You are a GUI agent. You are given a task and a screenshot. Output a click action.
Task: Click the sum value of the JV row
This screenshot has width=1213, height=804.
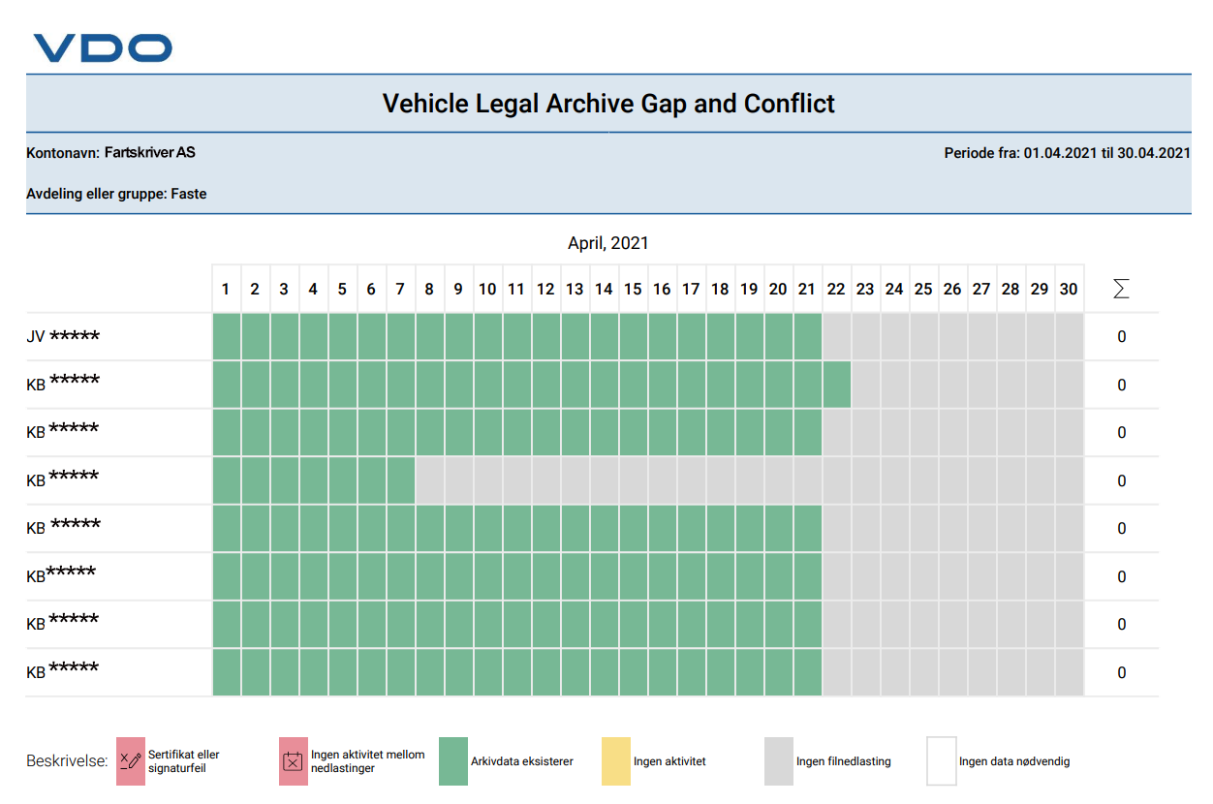click(x=1122, y=337)
